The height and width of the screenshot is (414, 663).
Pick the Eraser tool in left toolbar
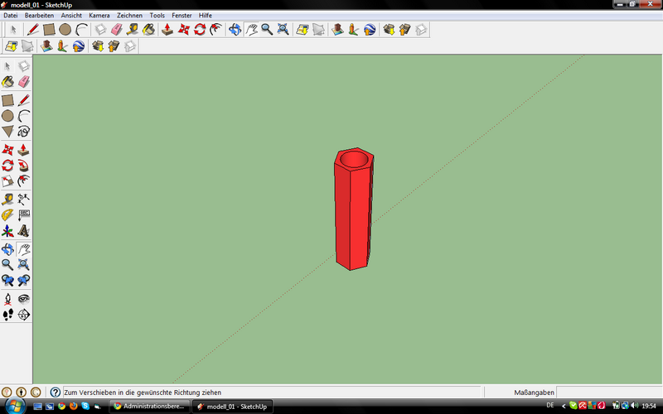click(x=24, y=82)
